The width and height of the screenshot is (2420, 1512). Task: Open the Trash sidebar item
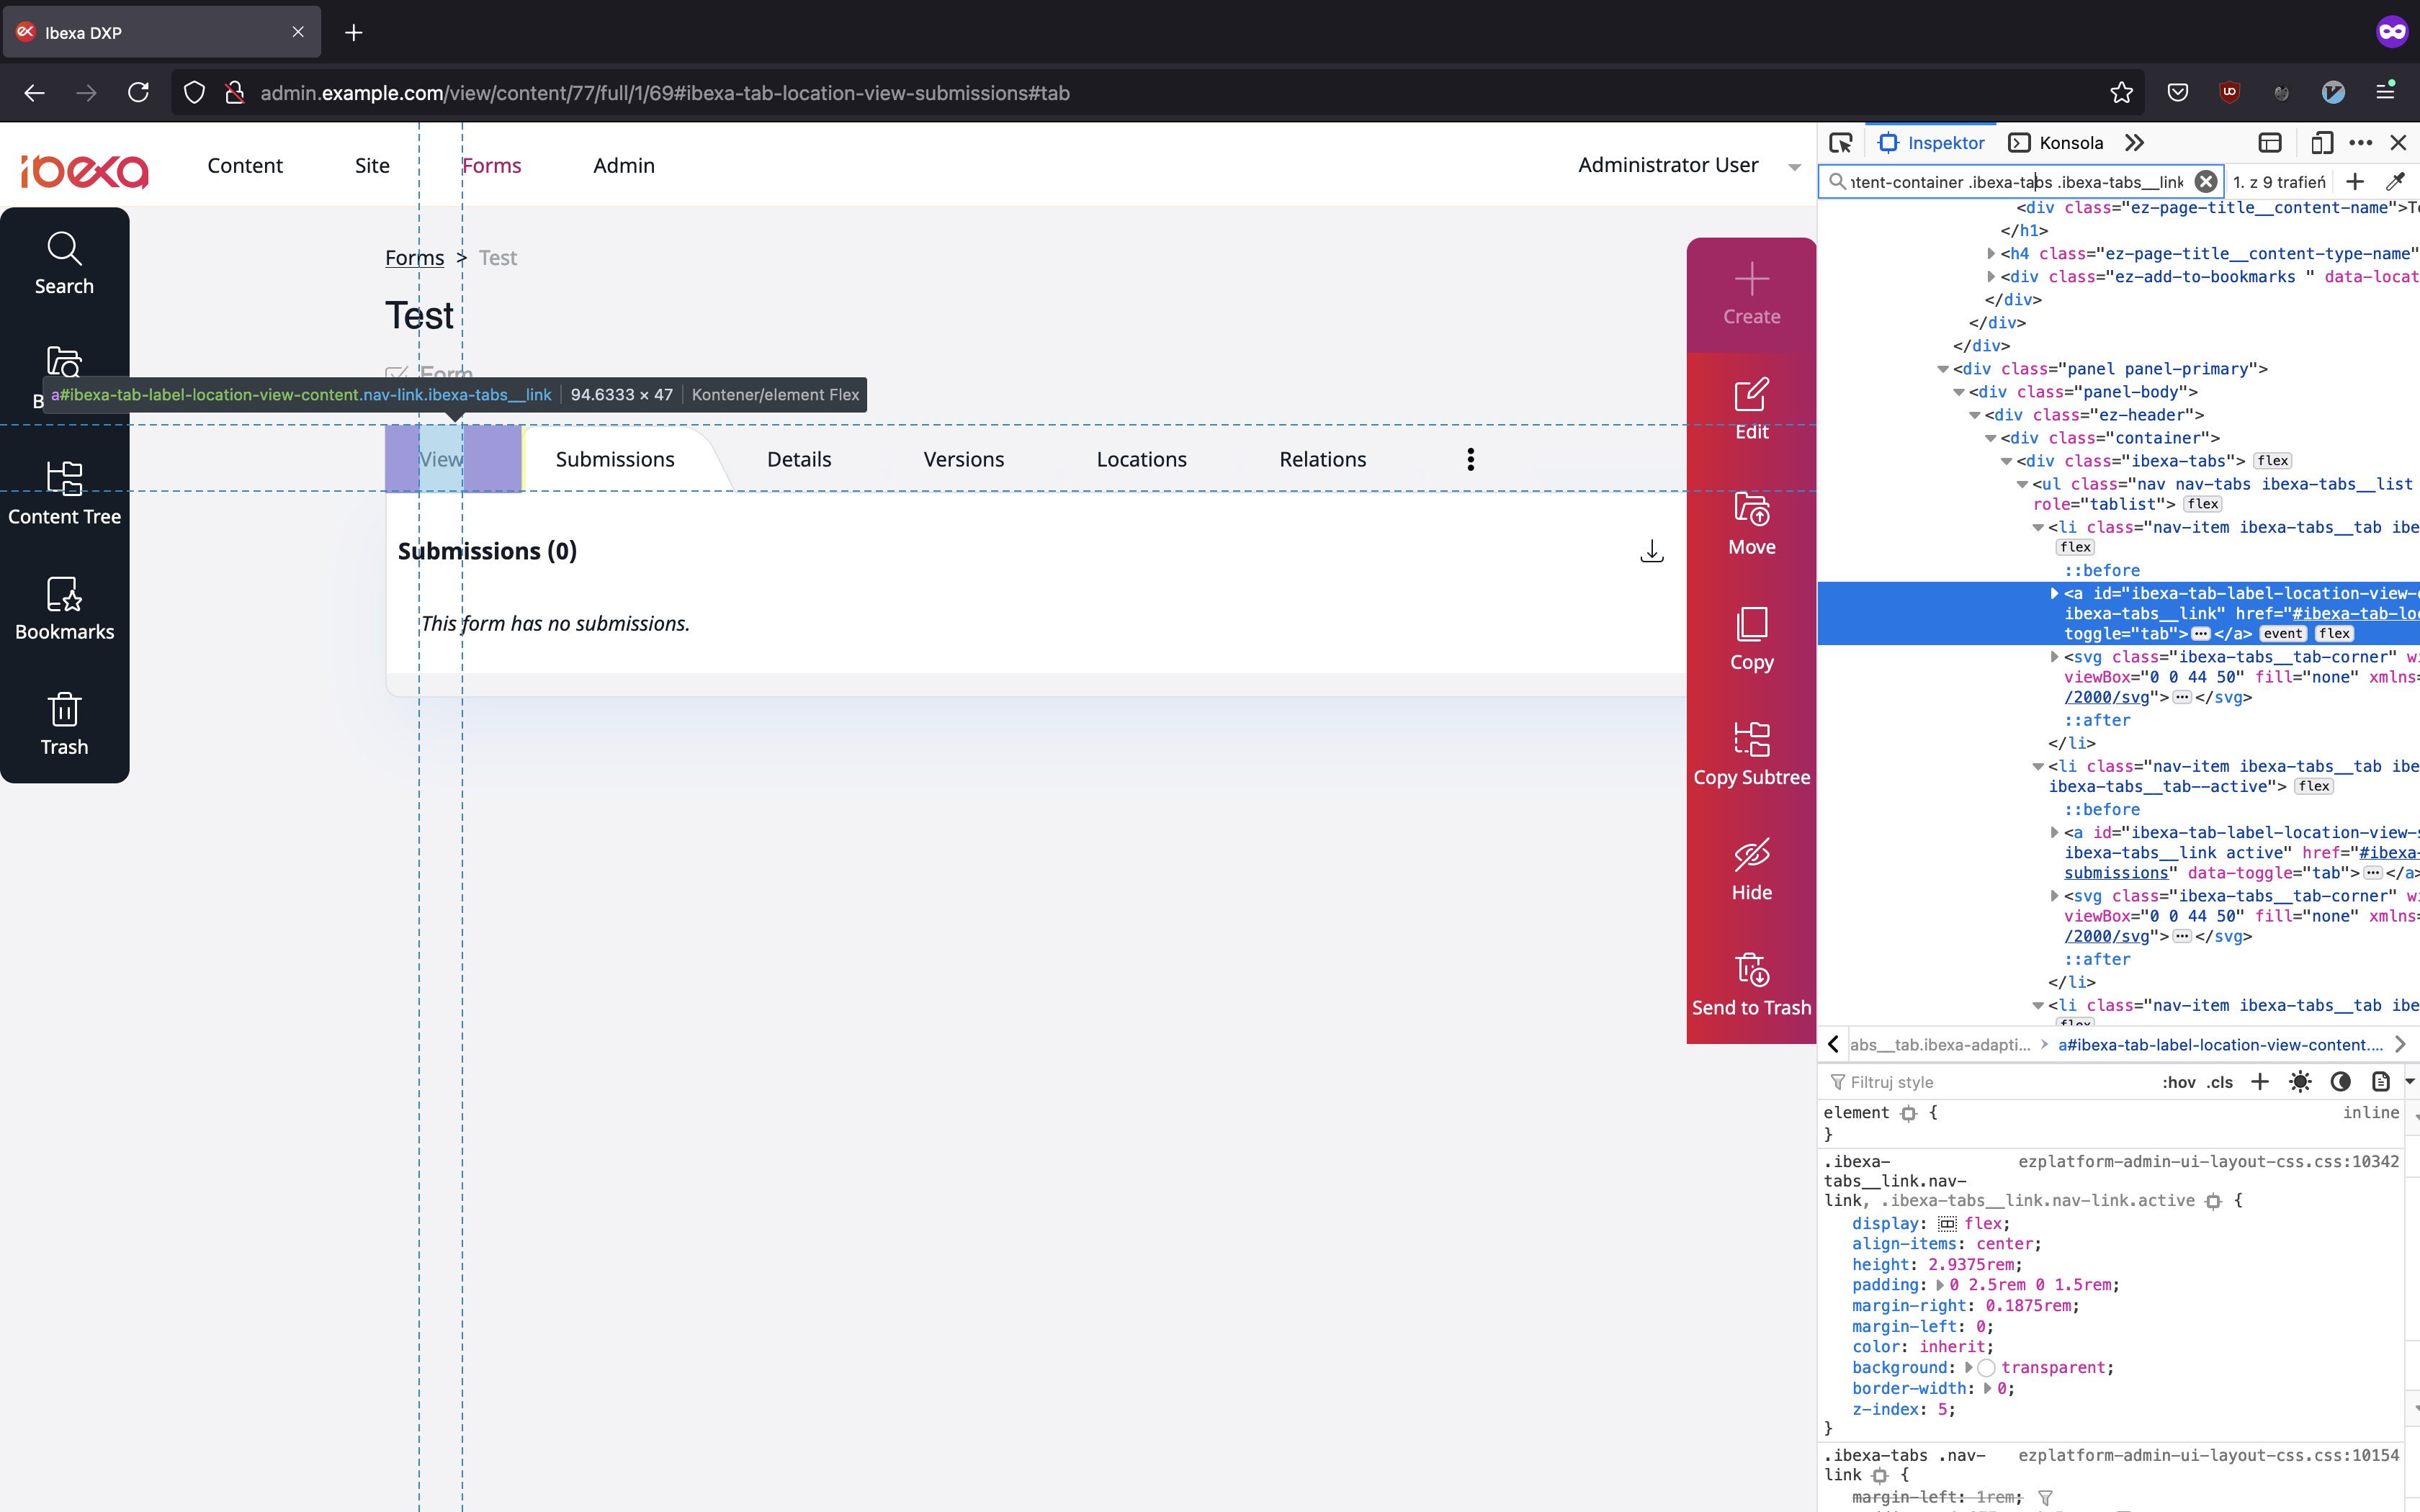coord(64,724)
